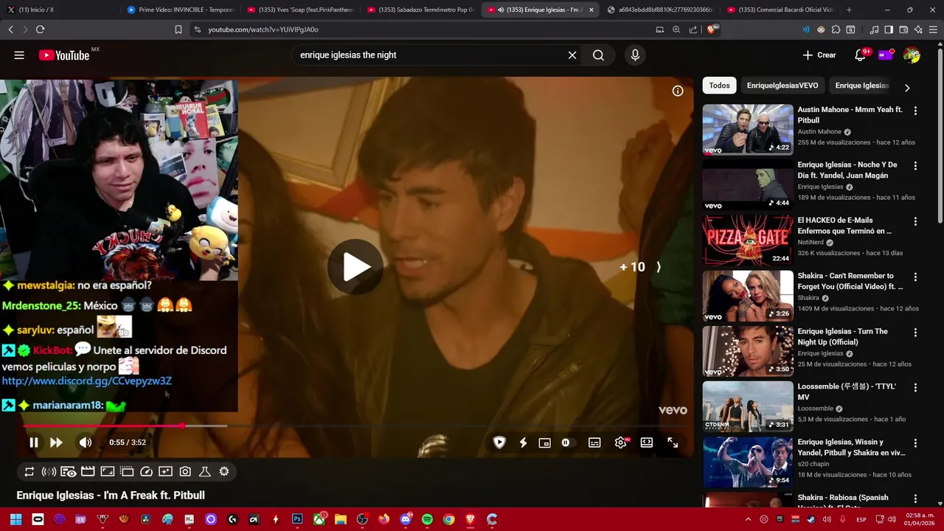Start voice search with the microphone

(635, 55)
